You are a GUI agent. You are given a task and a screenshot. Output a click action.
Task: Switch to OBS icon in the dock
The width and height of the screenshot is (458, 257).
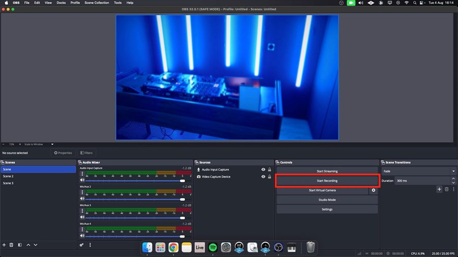point(278,247)
